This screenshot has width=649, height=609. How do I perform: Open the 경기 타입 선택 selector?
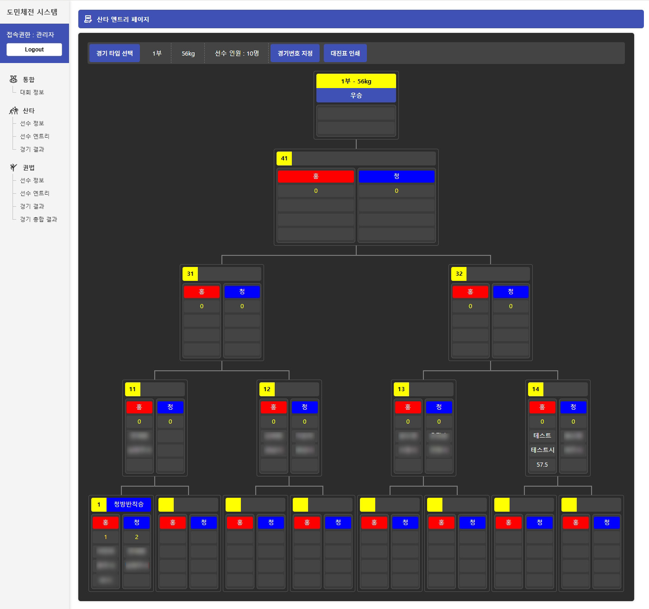(x=114, y=53)
